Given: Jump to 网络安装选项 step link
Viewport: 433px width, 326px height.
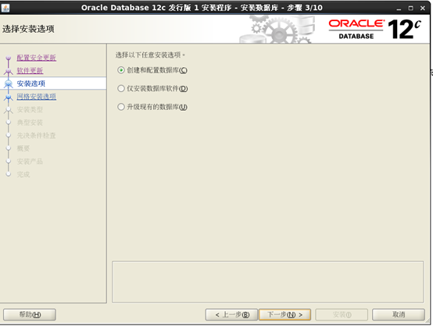Looking at the screenshot, I should [37, 97].
